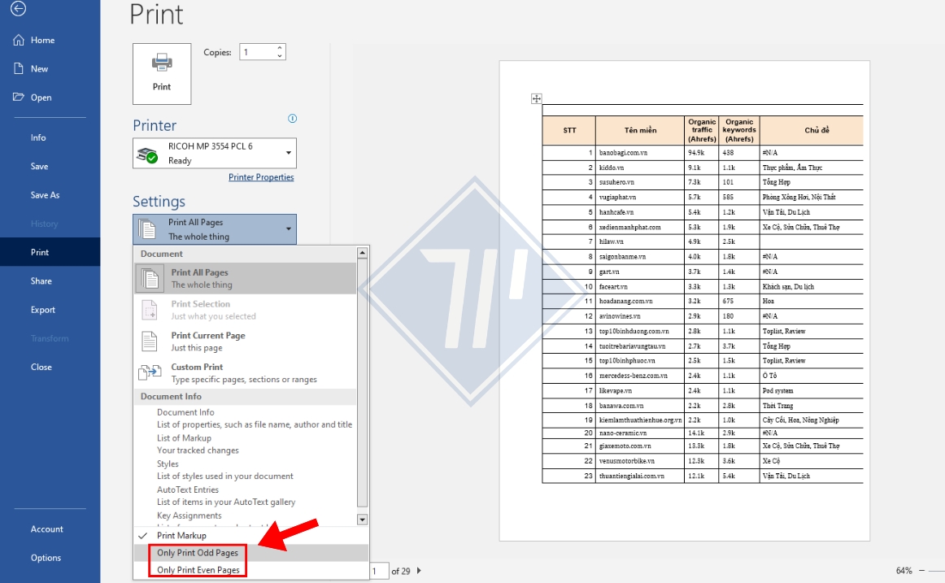Image resolution: width=945 pixels, height=583 pixels.
Task: Click the back arrow icon at top left
Action: [18, 9]
